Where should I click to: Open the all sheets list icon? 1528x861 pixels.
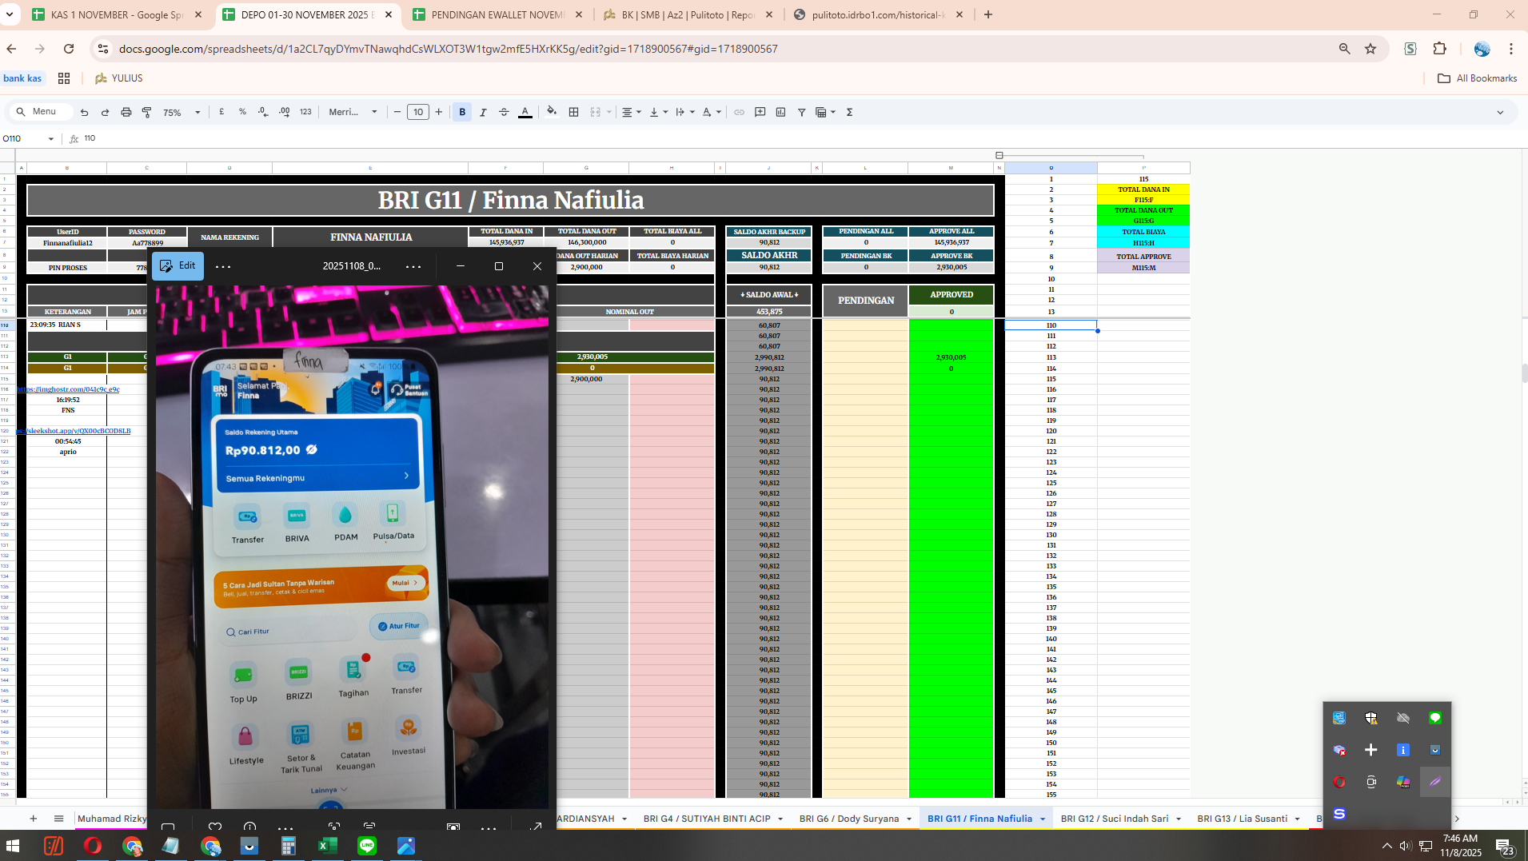point(58,818)
